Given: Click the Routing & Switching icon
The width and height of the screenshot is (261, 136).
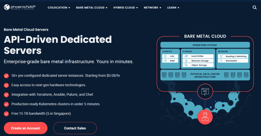Looking at the screenshot, I should pos(221,56).
